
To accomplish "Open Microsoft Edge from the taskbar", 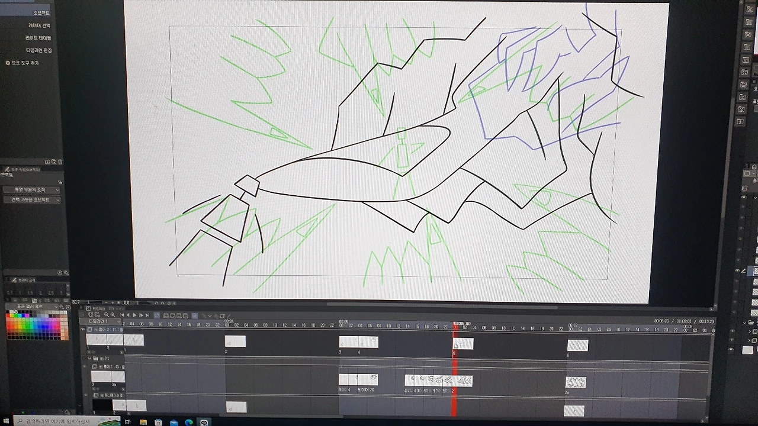I will (x=189, y=422).
